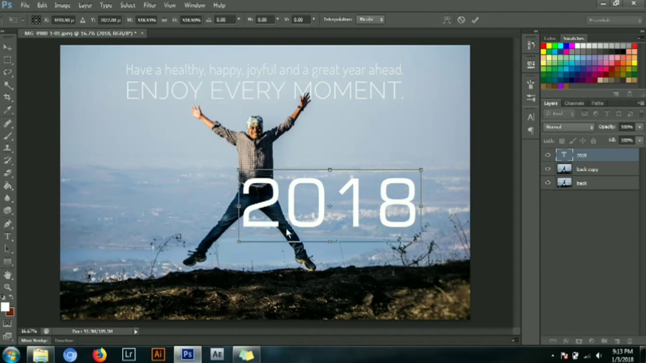Switch to warp mode icon
This screenshot has height=363, width=646.
(x=447, y=20)
